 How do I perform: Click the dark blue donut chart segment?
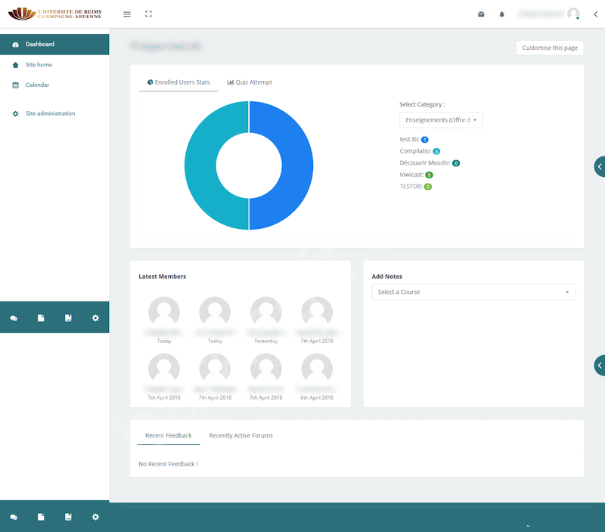[x=297, y=165]
